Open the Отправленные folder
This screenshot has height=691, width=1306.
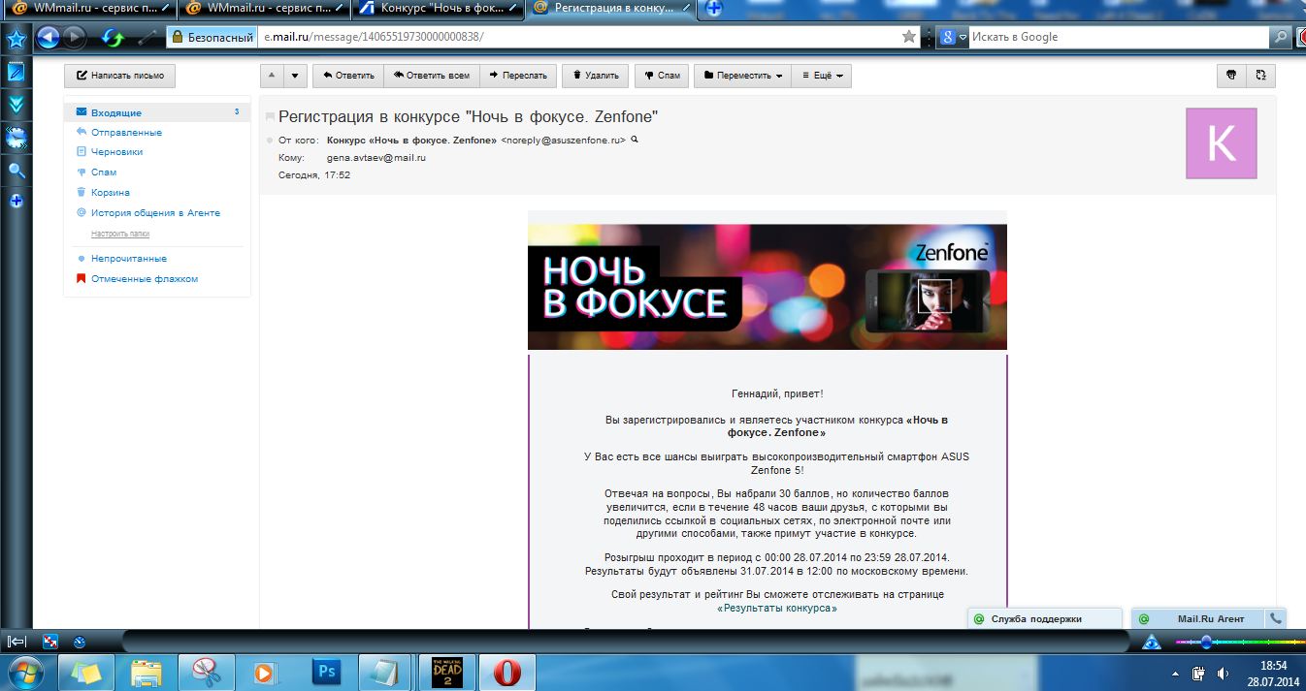pyautogui.click(x=126, y=132)
